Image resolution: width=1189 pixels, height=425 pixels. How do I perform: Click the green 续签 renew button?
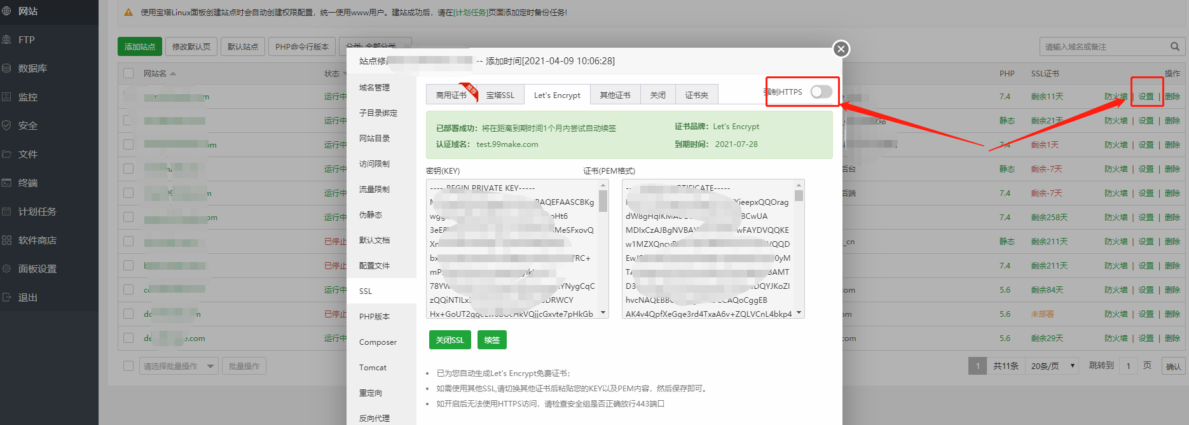click(x=491, y=340)
